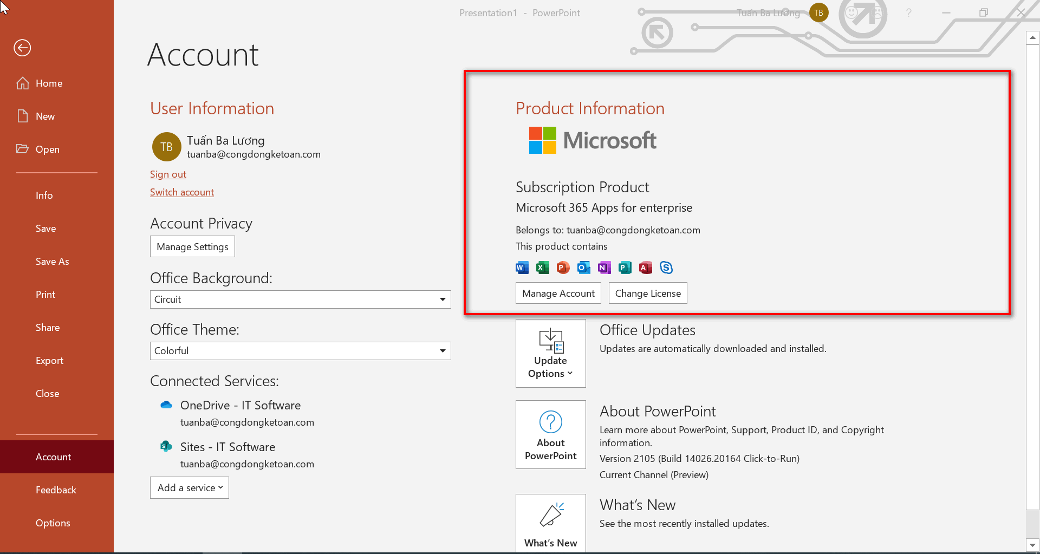Click the smiley feedback icon in title bar

(x=852, y=12)
